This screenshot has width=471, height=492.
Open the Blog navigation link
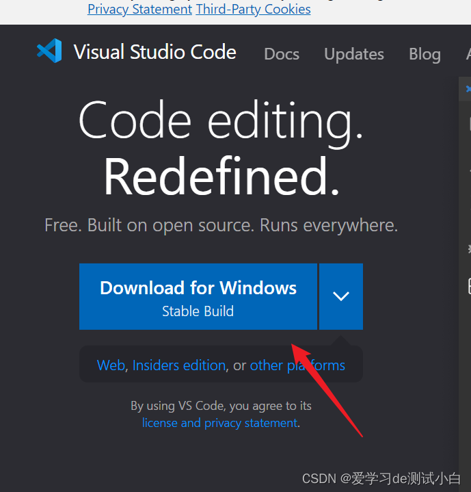click(x=425, y=54)
